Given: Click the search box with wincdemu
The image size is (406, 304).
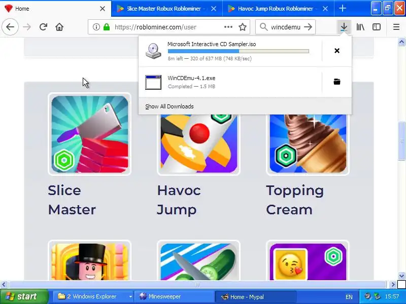Looking at the screenshot, I should point(285,27).
